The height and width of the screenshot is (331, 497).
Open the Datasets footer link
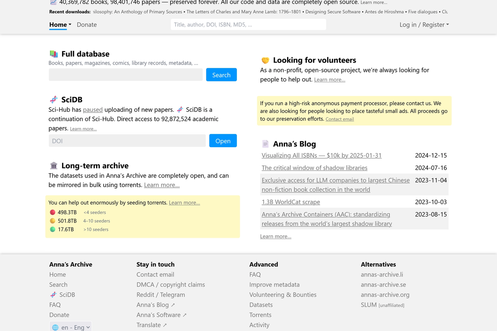(261, 305)
